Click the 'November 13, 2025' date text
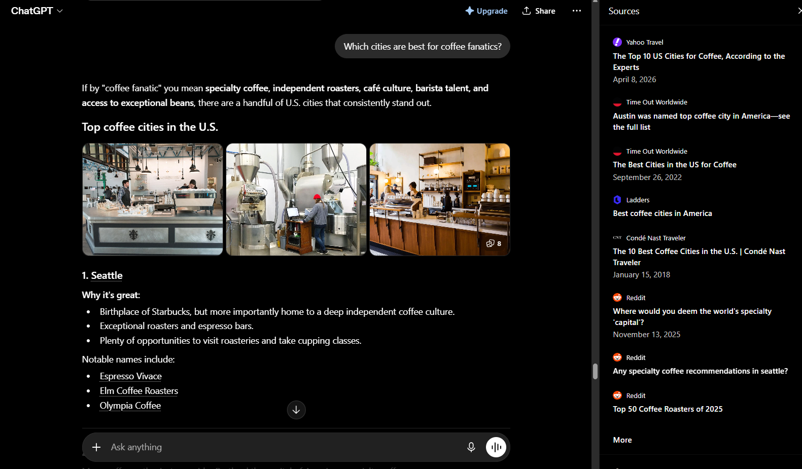Viewport: 802px width, 469px height. pos(647,335)
